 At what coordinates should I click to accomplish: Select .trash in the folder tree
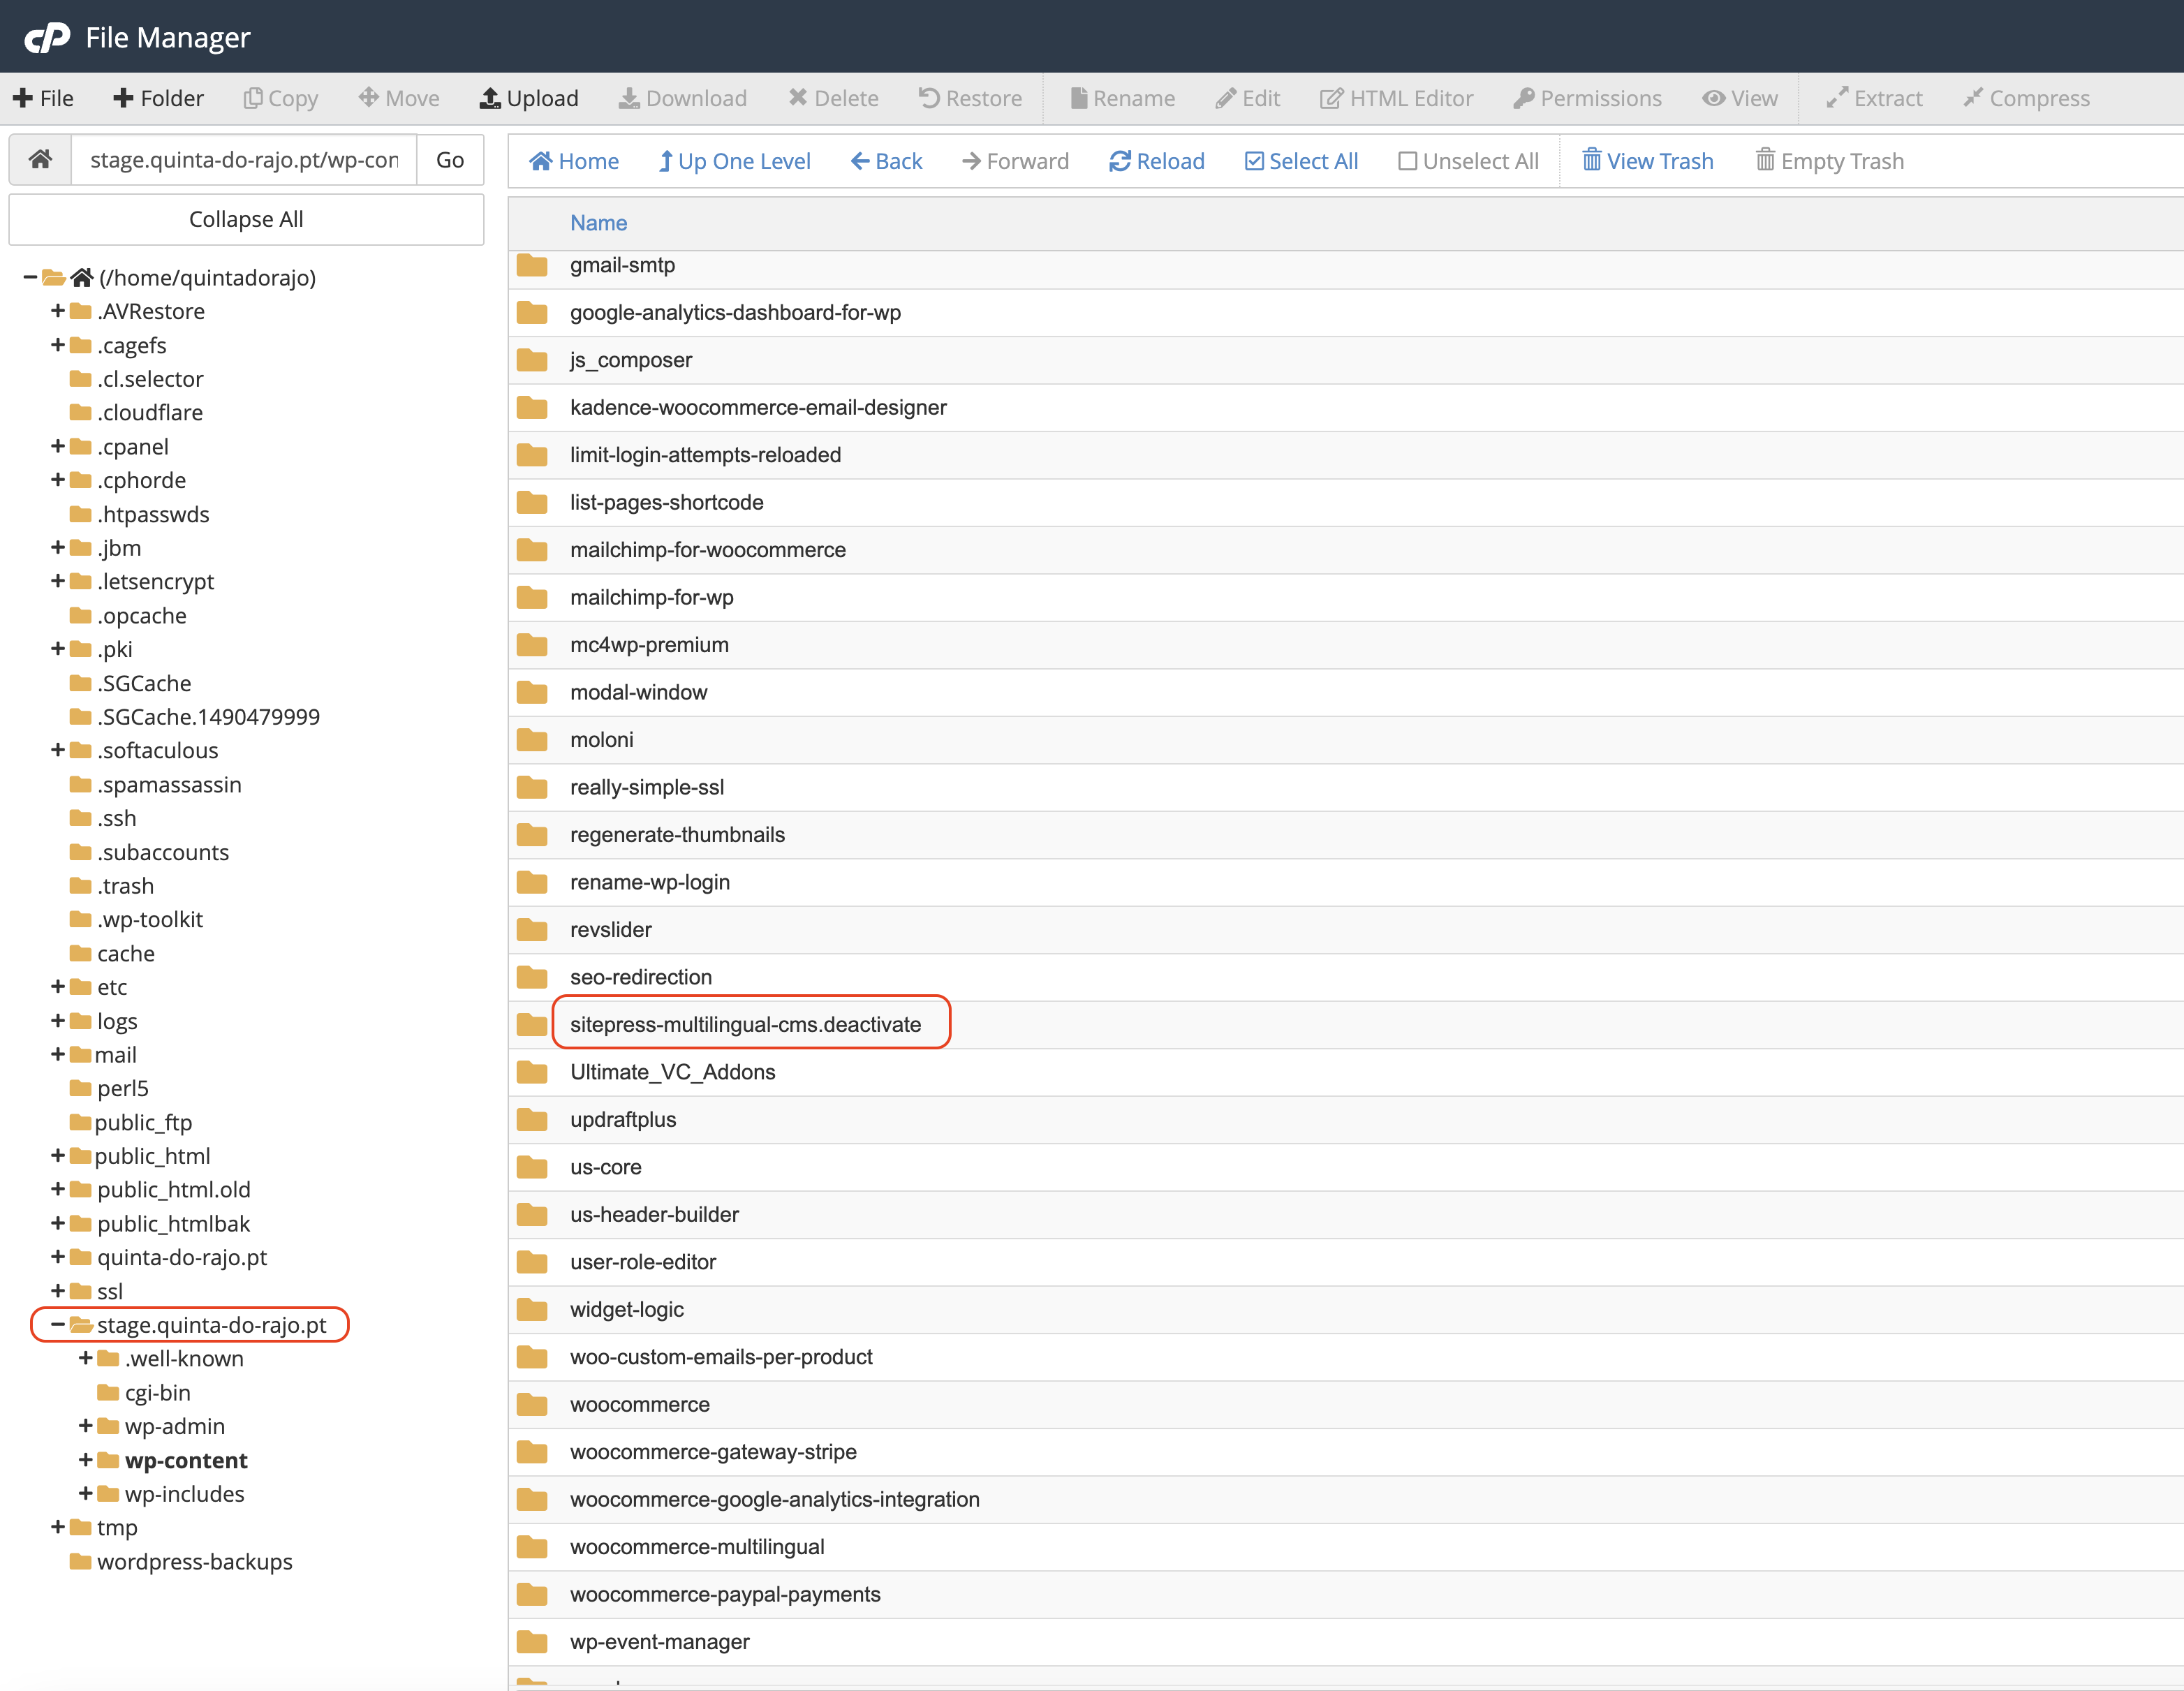click(x=125, y=886)
